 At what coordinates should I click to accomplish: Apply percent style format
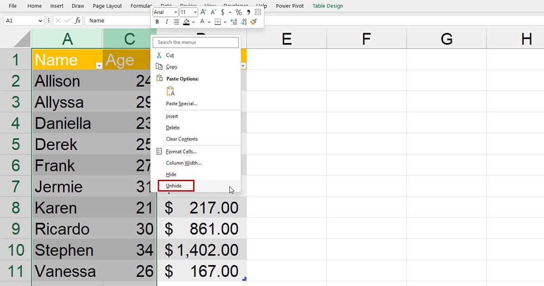click(x=238, y=12)
